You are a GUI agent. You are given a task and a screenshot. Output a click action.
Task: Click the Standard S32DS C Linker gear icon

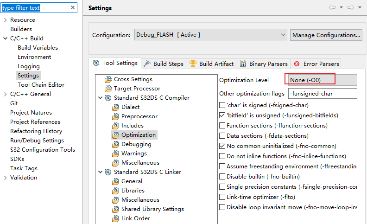click(108, 172)
